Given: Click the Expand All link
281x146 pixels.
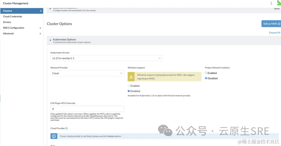Looking at the screenshot, I should [x=274, y=32].
